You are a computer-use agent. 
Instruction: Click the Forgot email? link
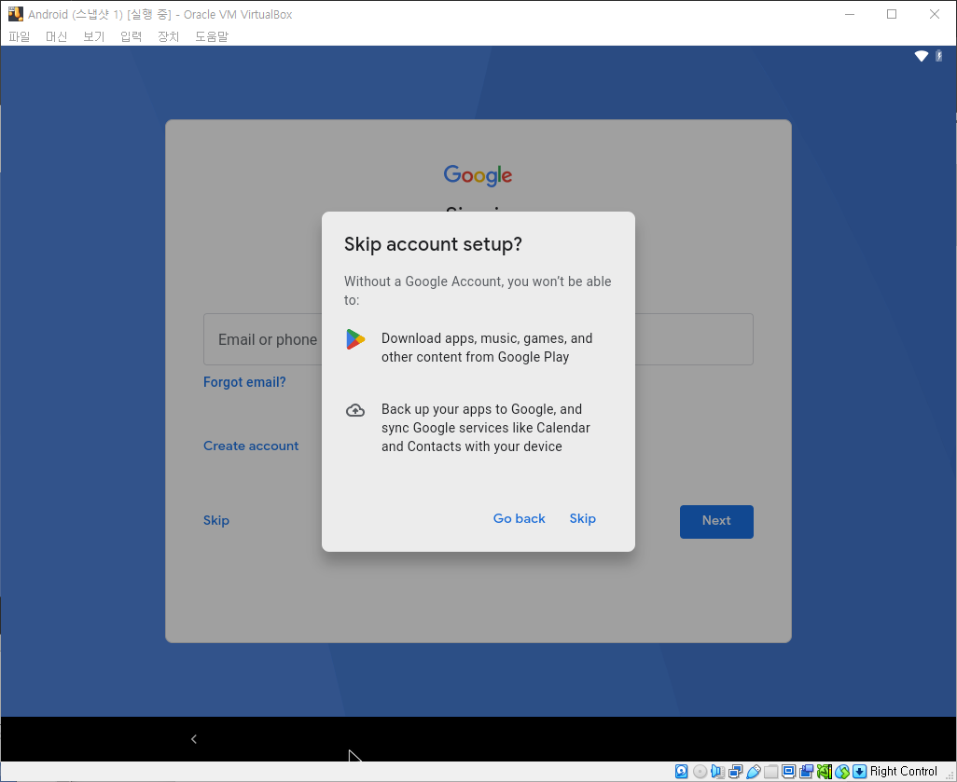[x=244, y=382]
